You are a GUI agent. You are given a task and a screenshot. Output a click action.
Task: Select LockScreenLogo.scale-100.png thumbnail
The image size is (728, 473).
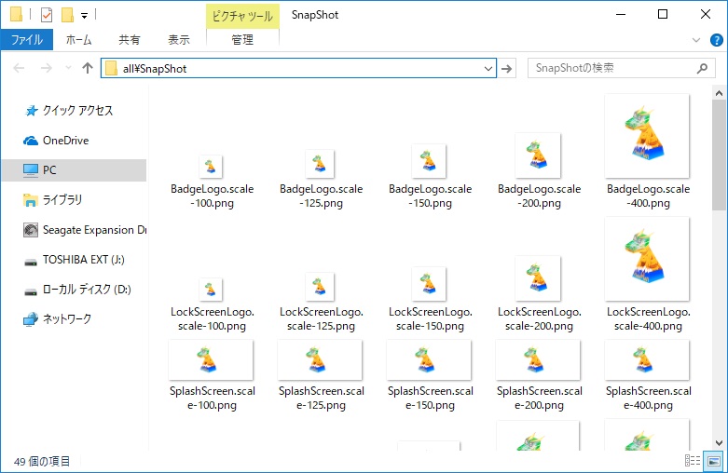point(211,290)
